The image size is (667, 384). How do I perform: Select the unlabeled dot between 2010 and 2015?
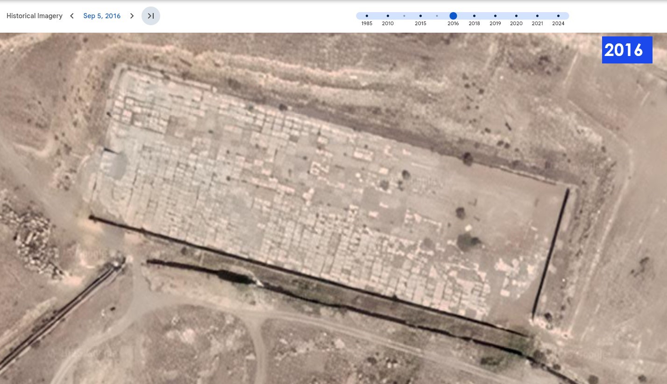tap(404, 16)
